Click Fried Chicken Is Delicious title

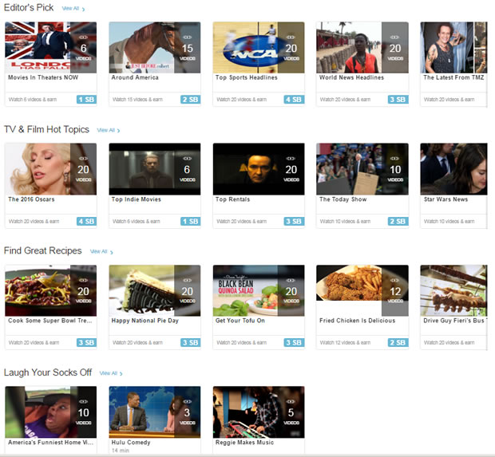[x=358, y=321]
